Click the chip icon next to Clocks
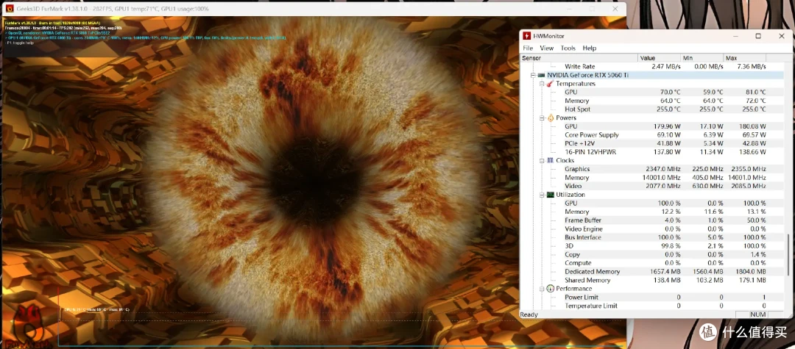This screenshot has width=795, height=349. click(x=550, y=160)
